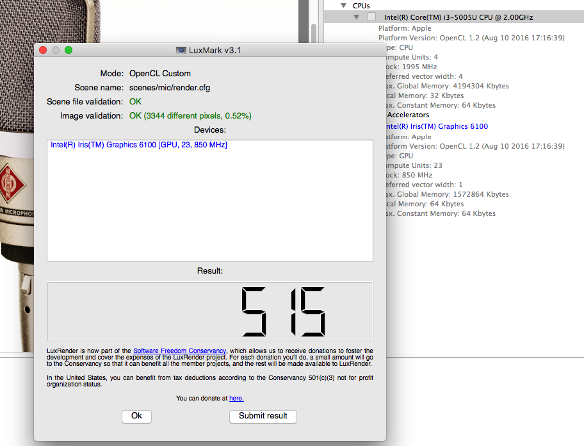Screen dimensions: 584x446
Task: Click the Accelerators heading in hardware tree
Action: click(408, 115)
